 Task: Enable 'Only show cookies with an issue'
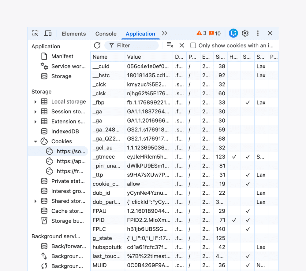point(194,45)
